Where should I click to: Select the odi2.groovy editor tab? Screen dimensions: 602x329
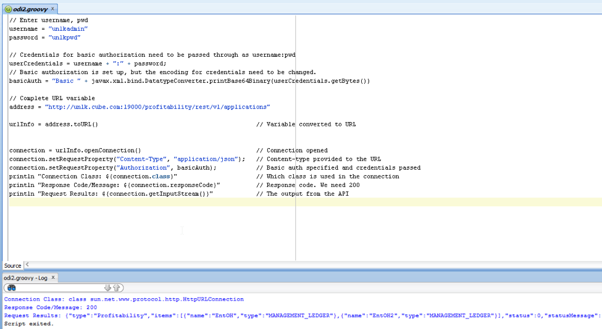(x=30, y=9)
